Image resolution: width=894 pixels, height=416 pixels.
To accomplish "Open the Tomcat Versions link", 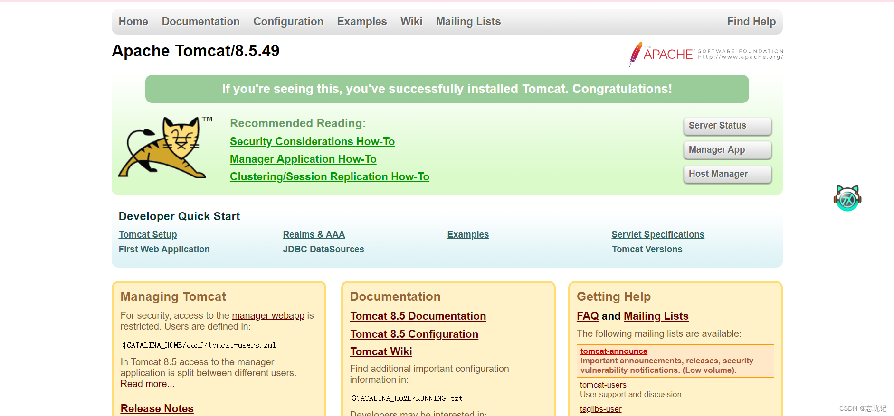I will pos(647,249).
